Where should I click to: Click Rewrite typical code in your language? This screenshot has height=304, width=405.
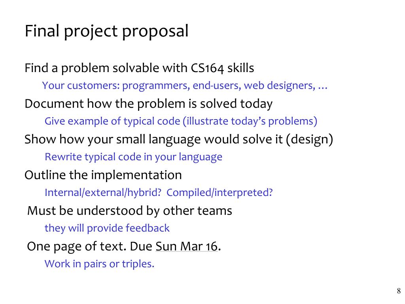pos(133,157)
